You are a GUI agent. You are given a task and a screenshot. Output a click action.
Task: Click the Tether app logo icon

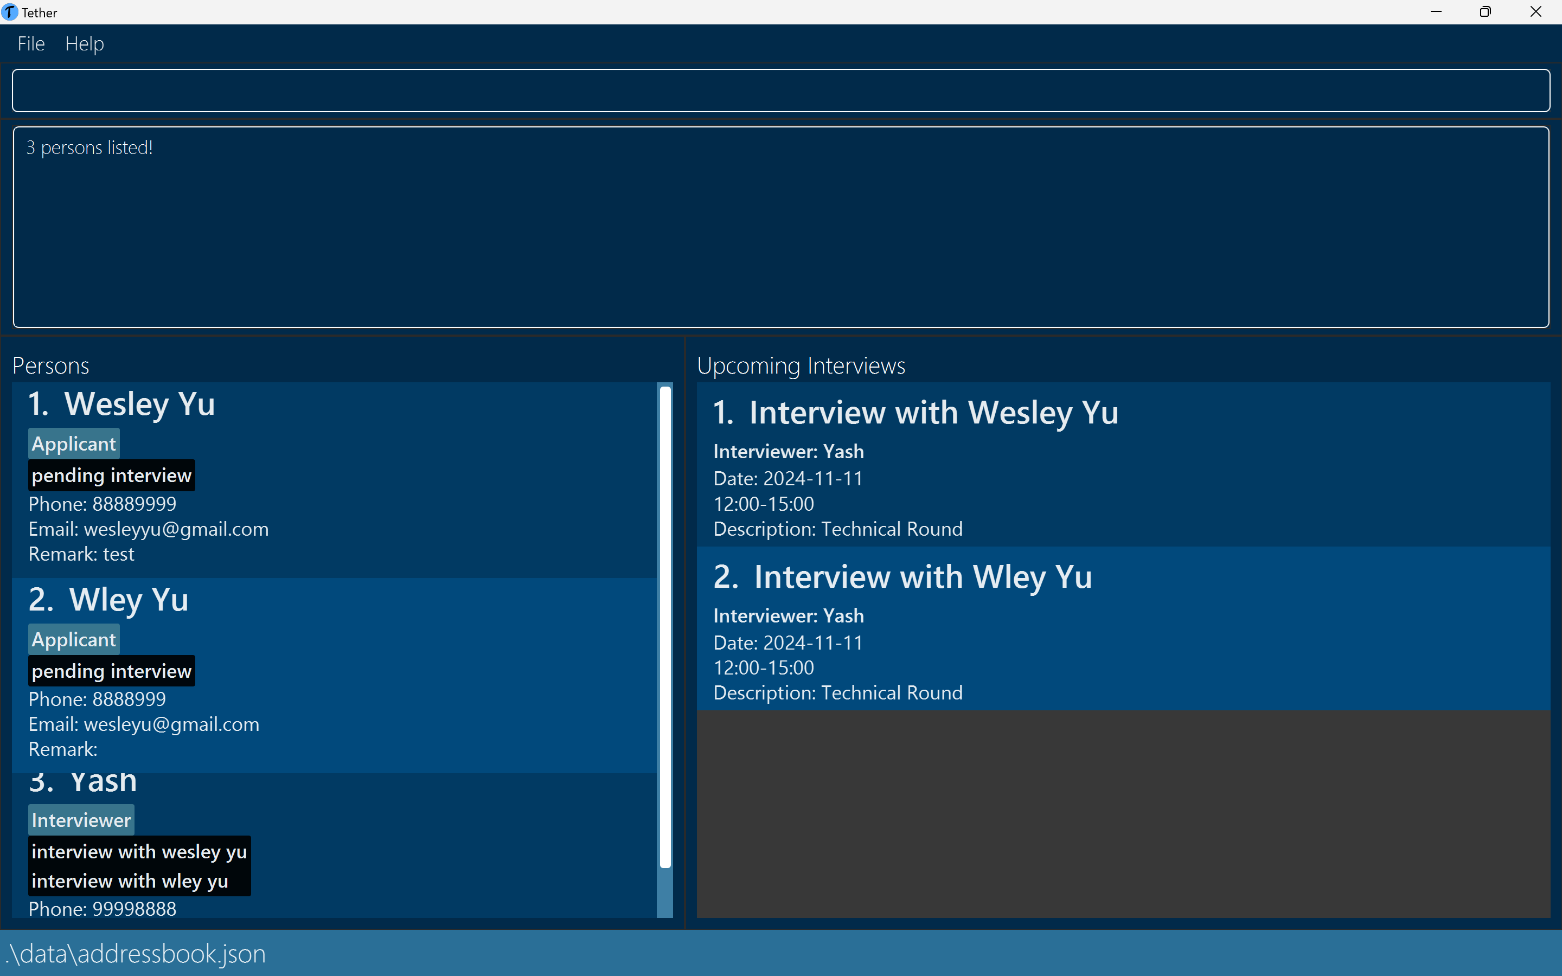10,12
